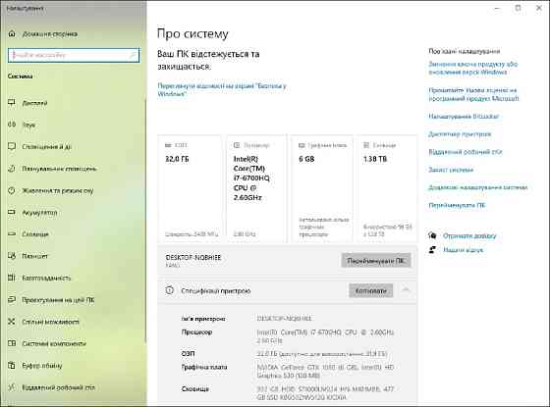Click the settings search input field
Screen dimensions: 550x407
click(x=74, y=55)
